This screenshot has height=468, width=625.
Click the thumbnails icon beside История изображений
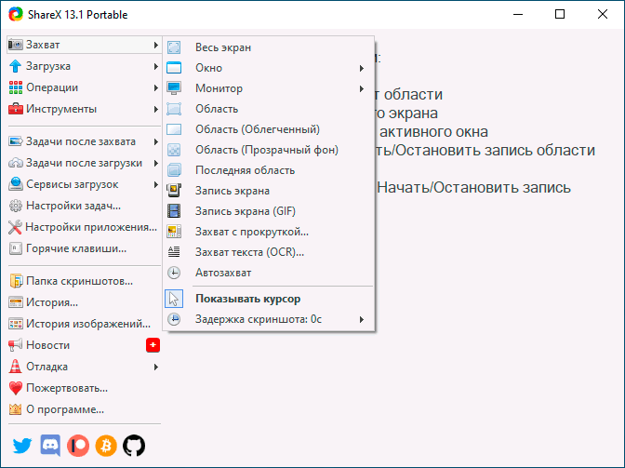[16, 324]
